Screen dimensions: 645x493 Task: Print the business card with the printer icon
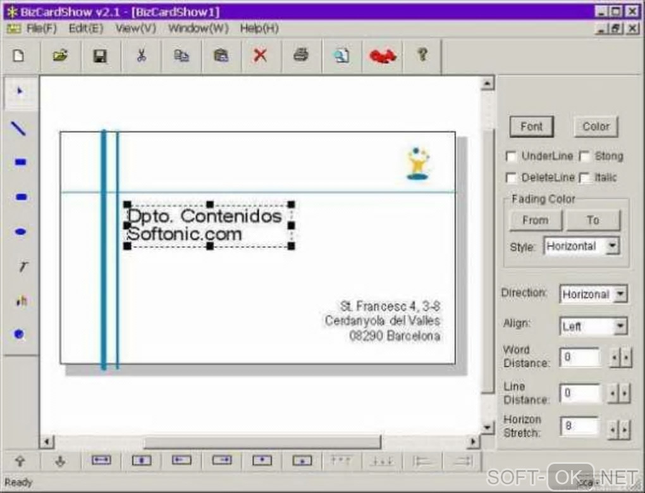click(301, 55)
